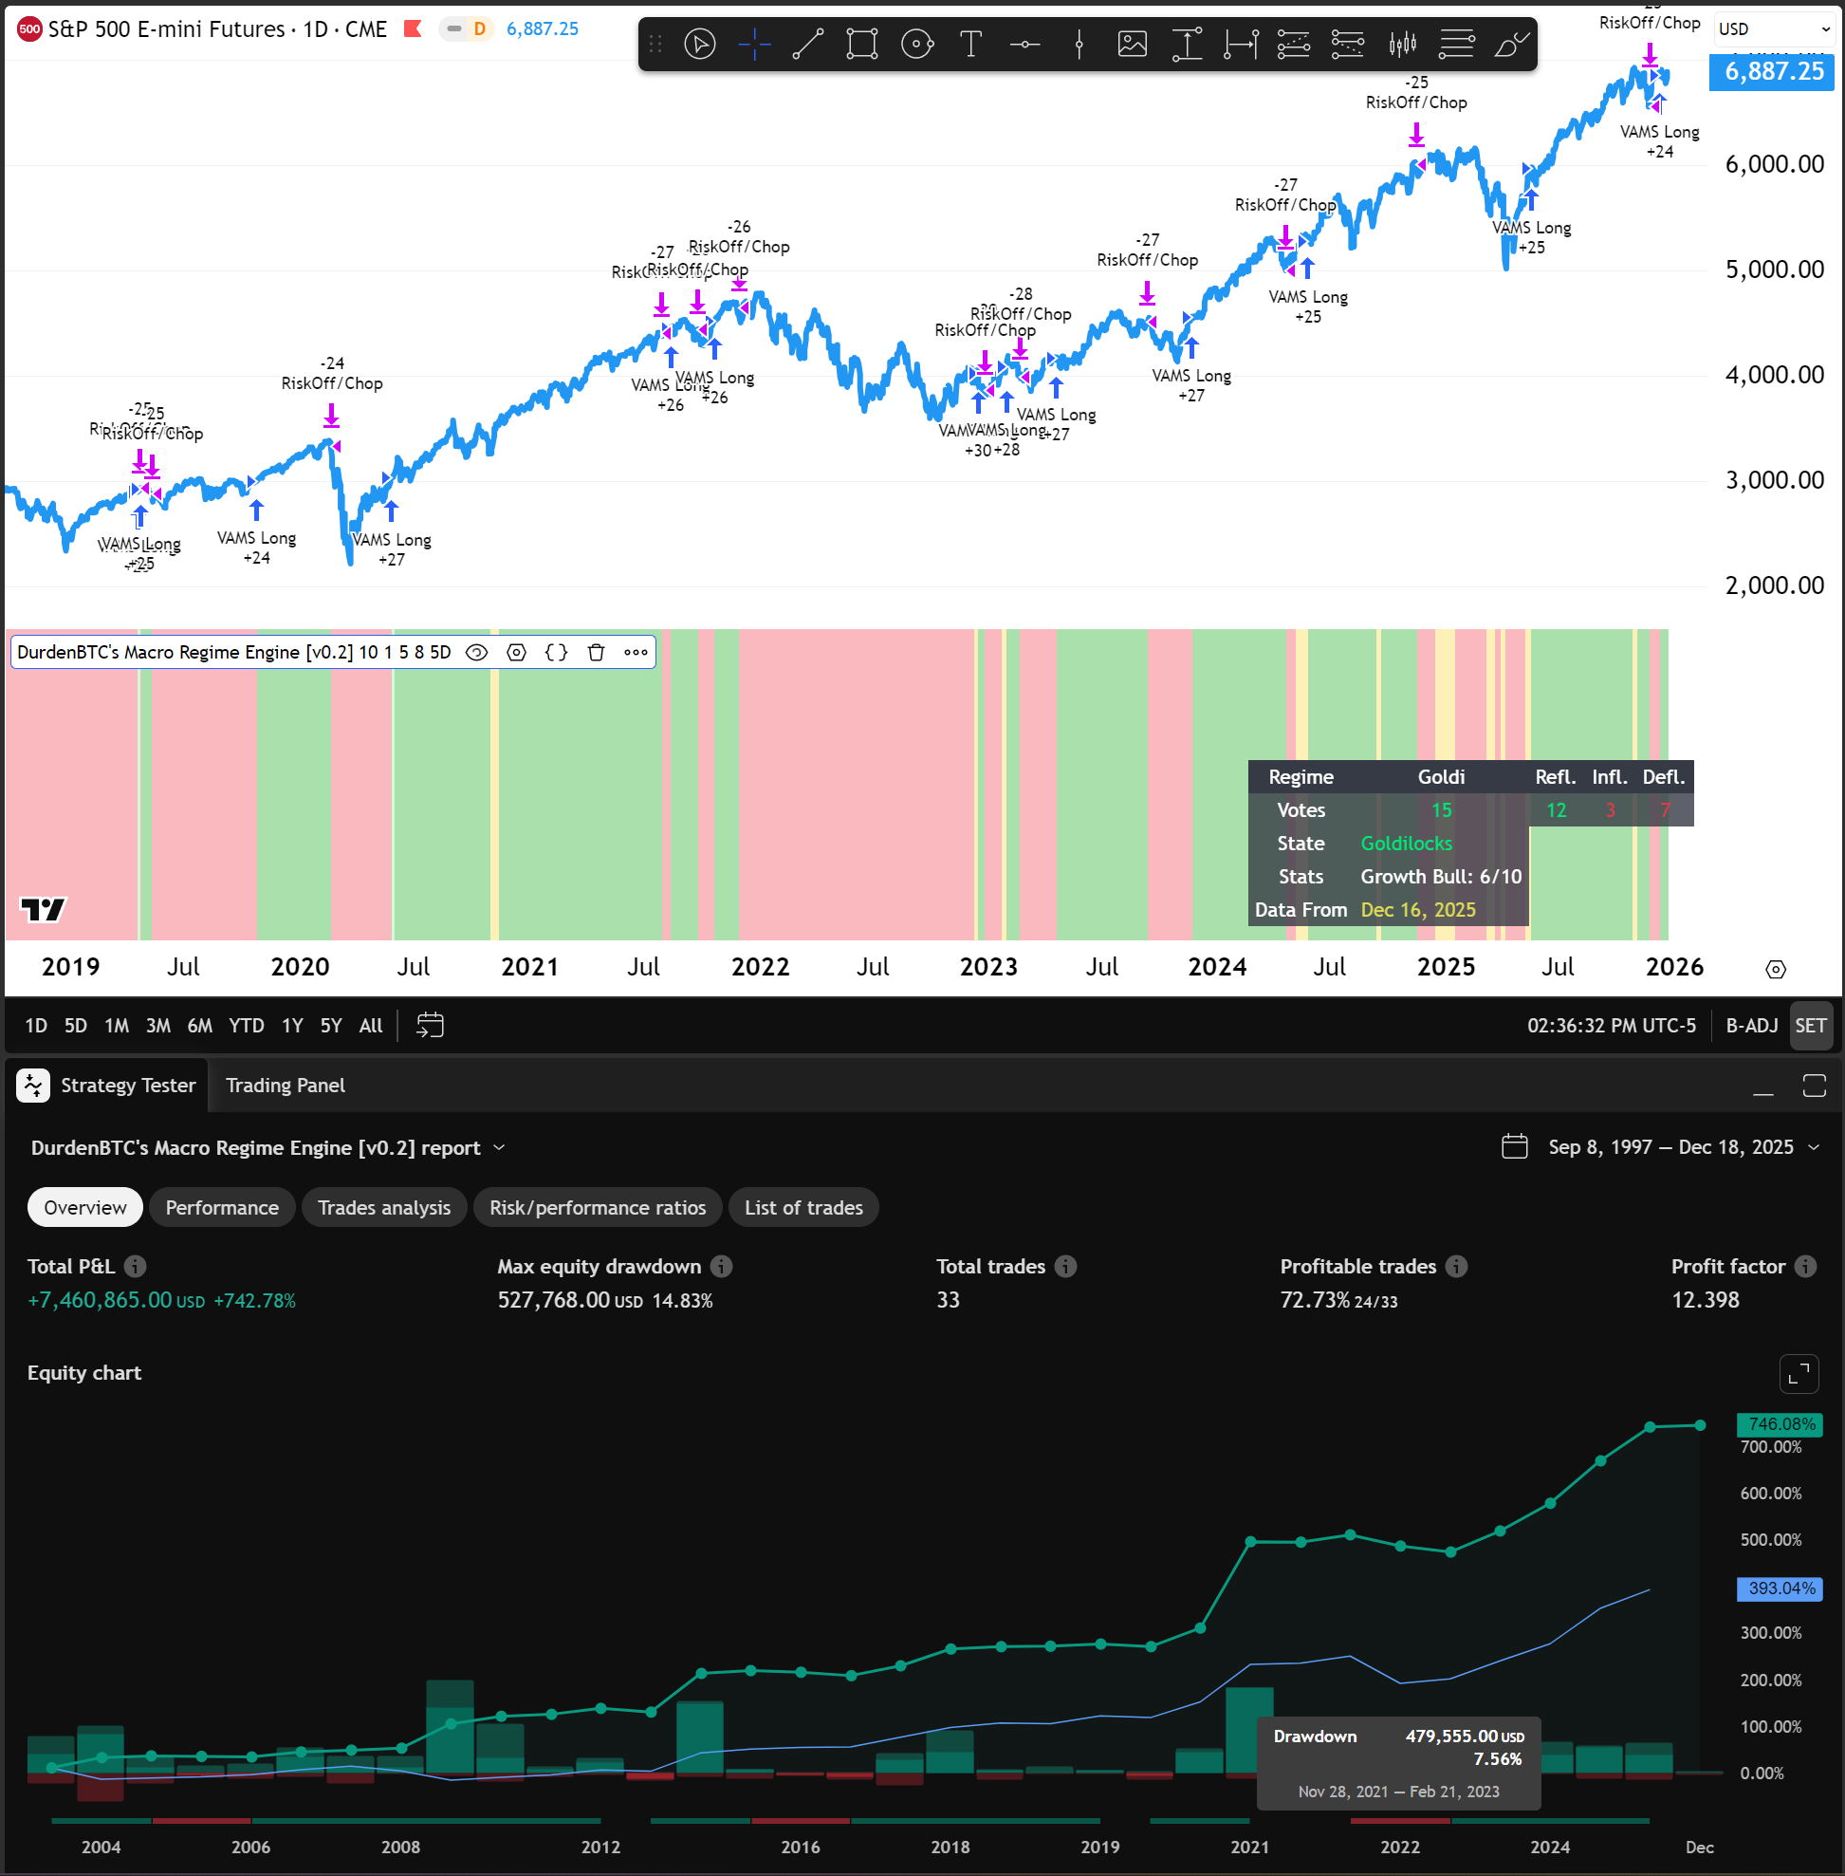Expand strategy report name dropdown

coord(499,1147)
